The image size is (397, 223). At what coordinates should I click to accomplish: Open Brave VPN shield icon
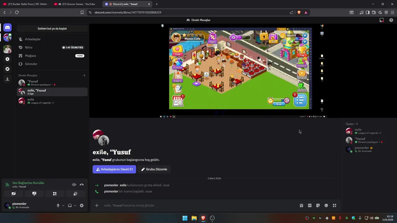[x=386, y=12]
